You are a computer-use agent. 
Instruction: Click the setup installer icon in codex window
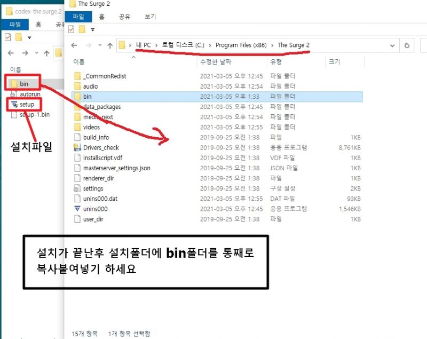tap(14, 104)
